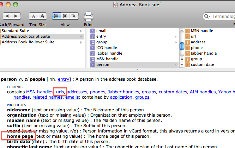This screenshot has height=148, width=235.
Task: Click class icon beside Jabber handle in middle column
Action: (x=93, y=54)
